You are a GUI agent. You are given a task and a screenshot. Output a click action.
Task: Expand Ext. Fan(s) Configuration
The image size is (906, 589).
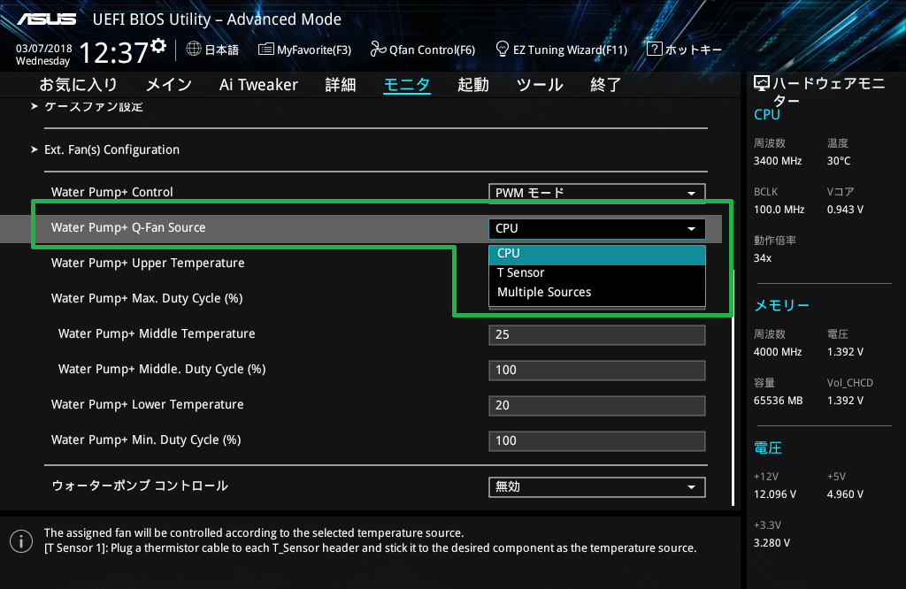[111, 149]
